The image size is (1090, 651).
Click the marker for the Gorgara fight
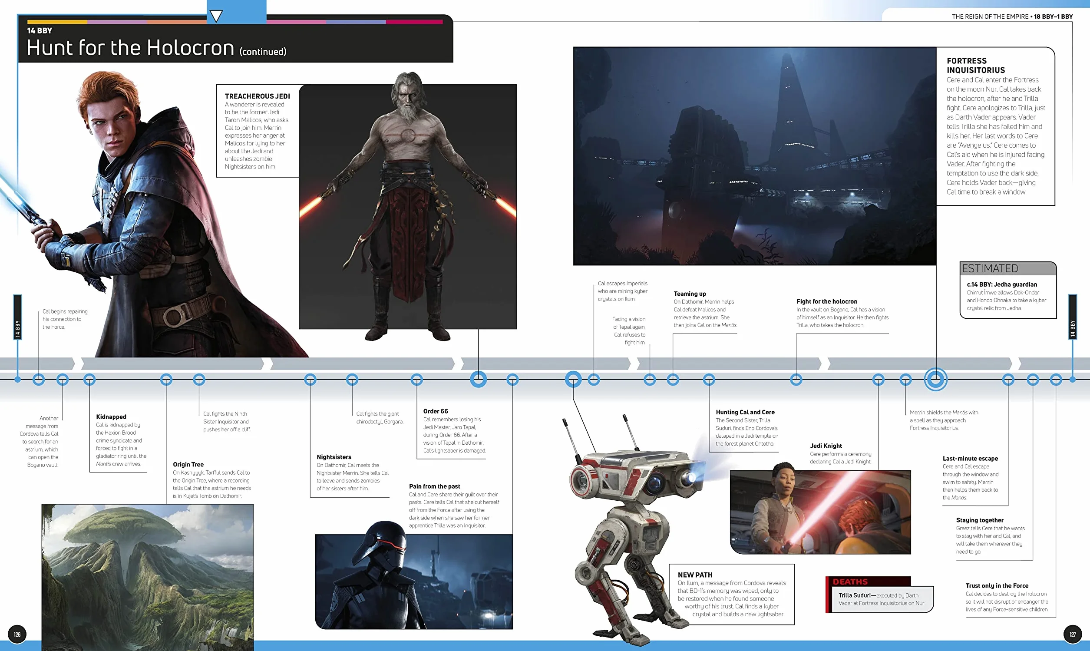(352, 380)
